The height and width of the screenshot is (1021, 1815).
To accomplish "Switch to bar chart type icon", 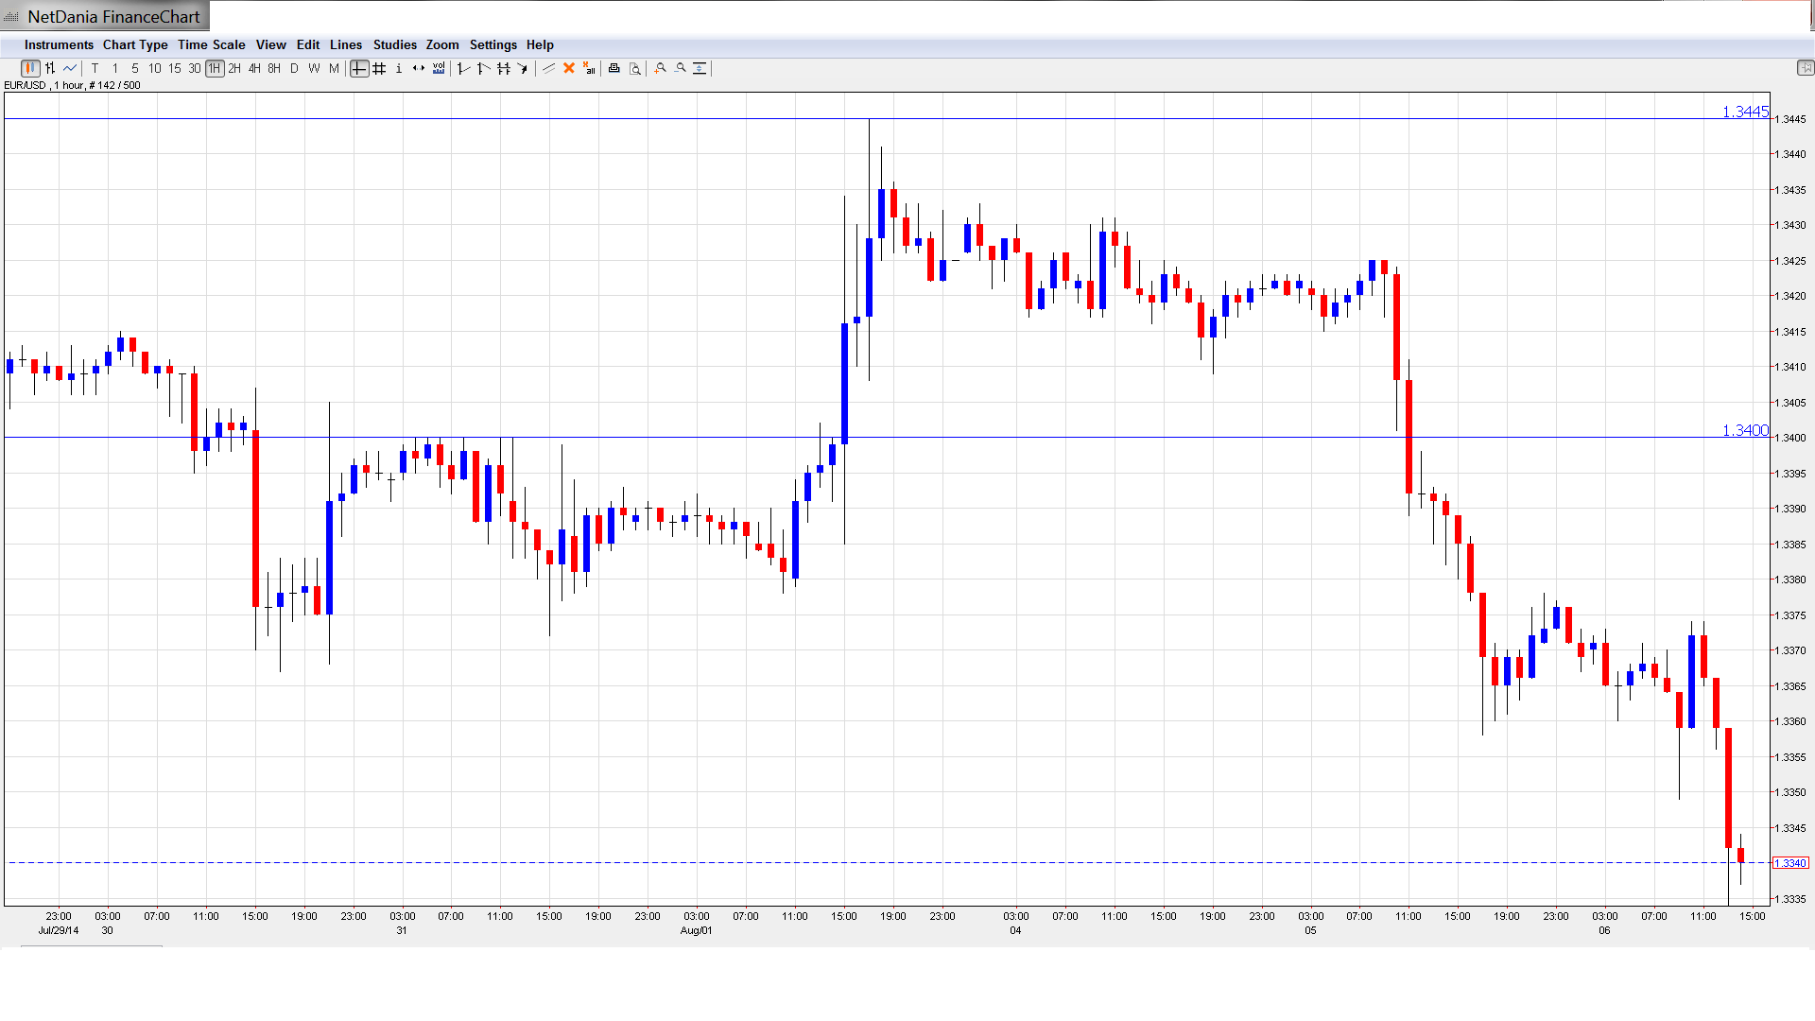I will [x=50, y=68].
